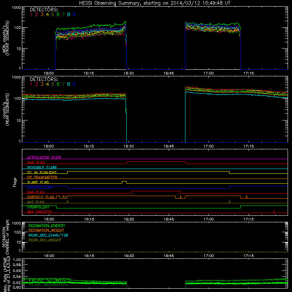
Task: Select the ECLIPSE_FLAG label
Action: pos(40,187)
